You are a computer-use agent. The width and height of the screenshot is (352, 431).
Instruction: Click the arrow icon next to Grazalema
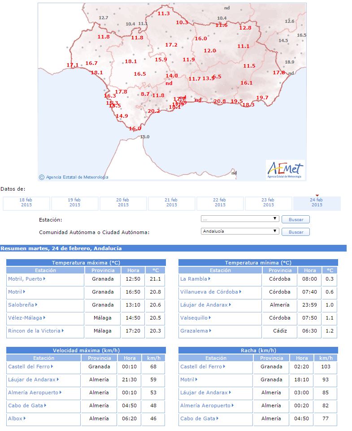(210, 331)
